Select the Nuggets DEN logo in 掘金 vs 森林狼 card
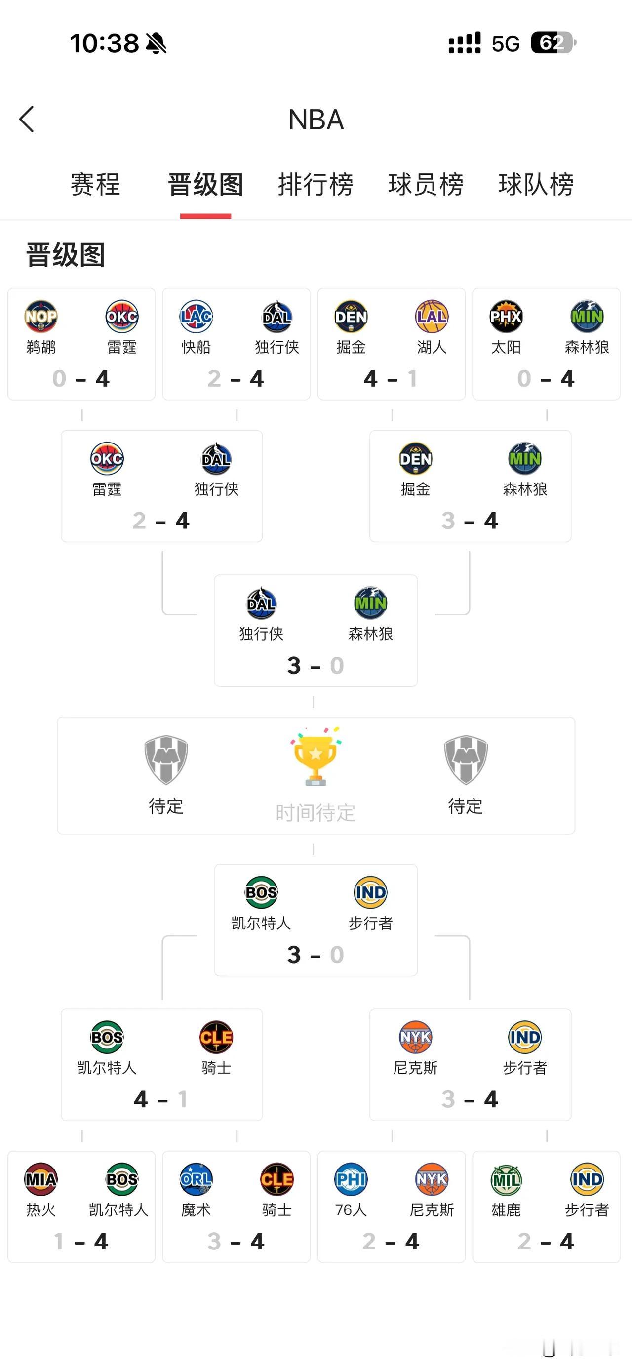Viewport: 632px width, 1370px height. point(415,458)
